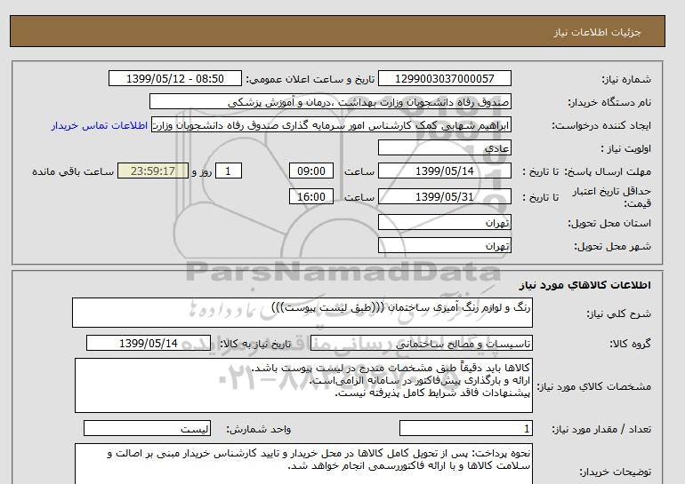Click the واحد شمارش label
The height and width of the screenshot is (484, 685).
[x=259, y=429]
